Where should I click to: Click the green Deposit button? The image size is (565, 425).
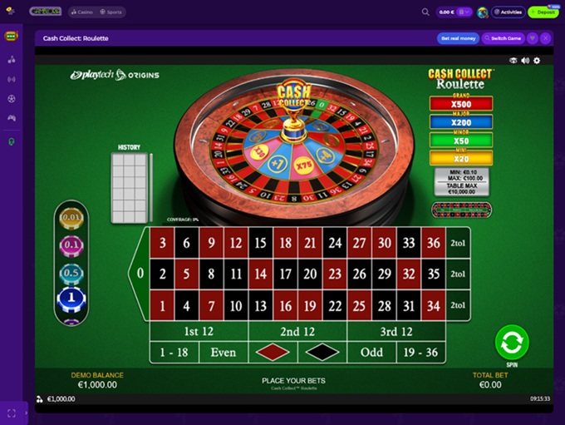[x=543, y=12]
